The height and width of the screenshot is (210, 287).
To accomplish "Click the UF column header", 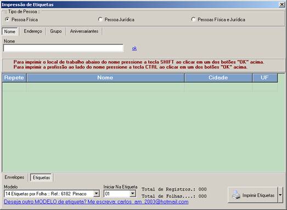I will pos(265,77).
